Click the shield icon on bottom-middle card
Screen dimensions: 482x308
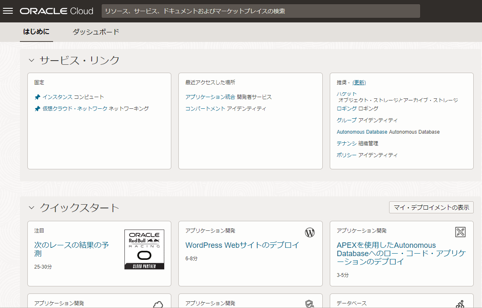(309, 304)
